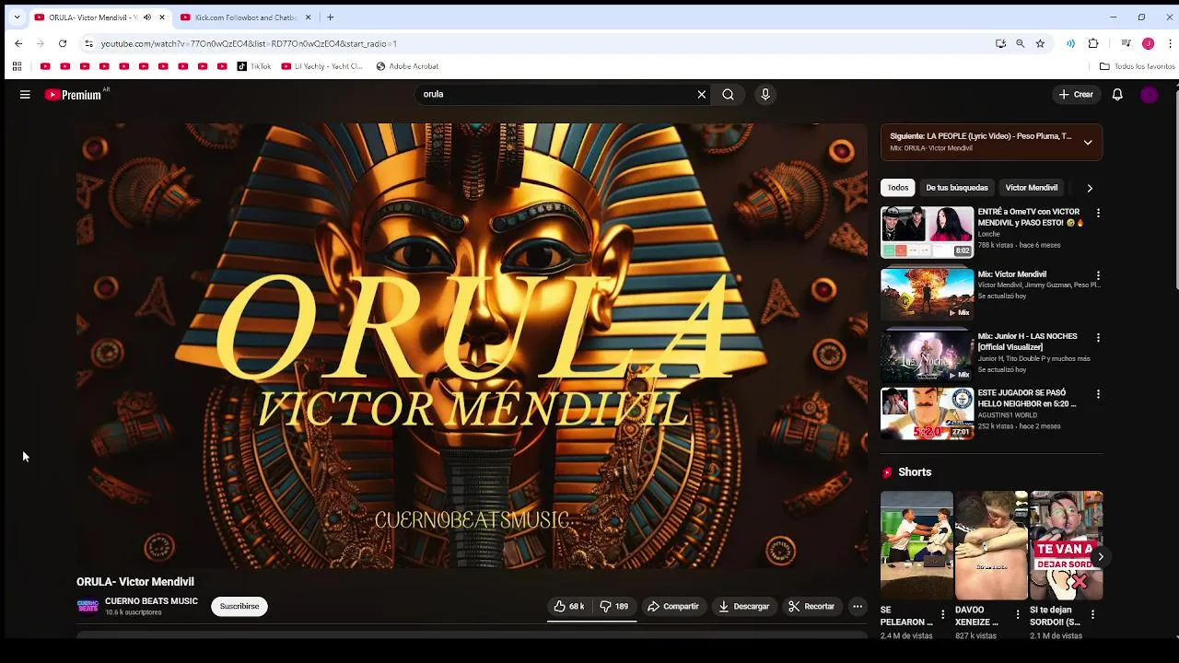Mute the ORULA tab via speaker icon

tap(147, 17)
